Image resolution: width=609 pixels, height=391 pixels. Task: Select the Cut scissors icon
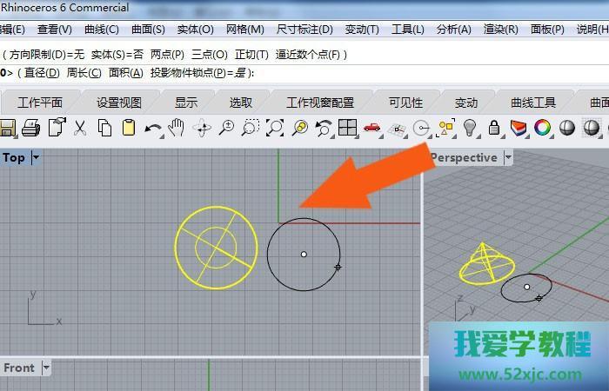click(79, 129)
